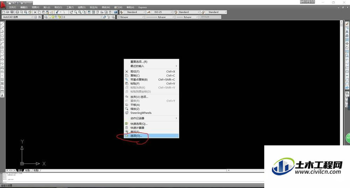This screenshot has height=188, width=350.
Task: Choose 选项(O)... in the context menu
Action: click(151, 136)
